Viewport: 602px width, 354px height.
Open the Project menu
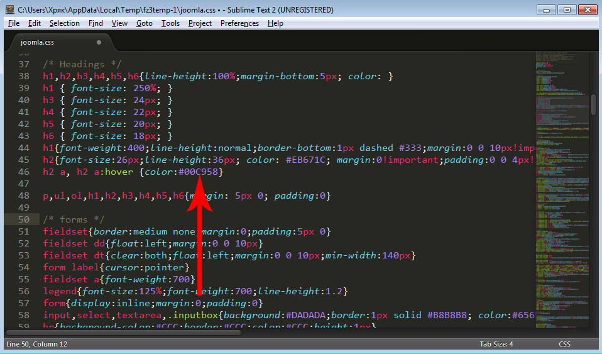pyautogui.click(x=200, y=23)
